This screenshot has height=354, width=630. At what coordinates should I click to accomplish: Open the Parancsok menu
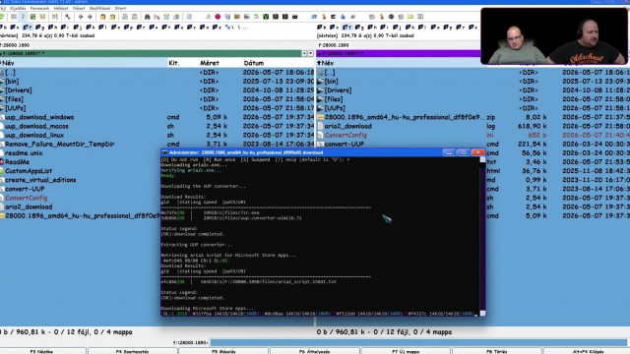[x=39, y=8]
